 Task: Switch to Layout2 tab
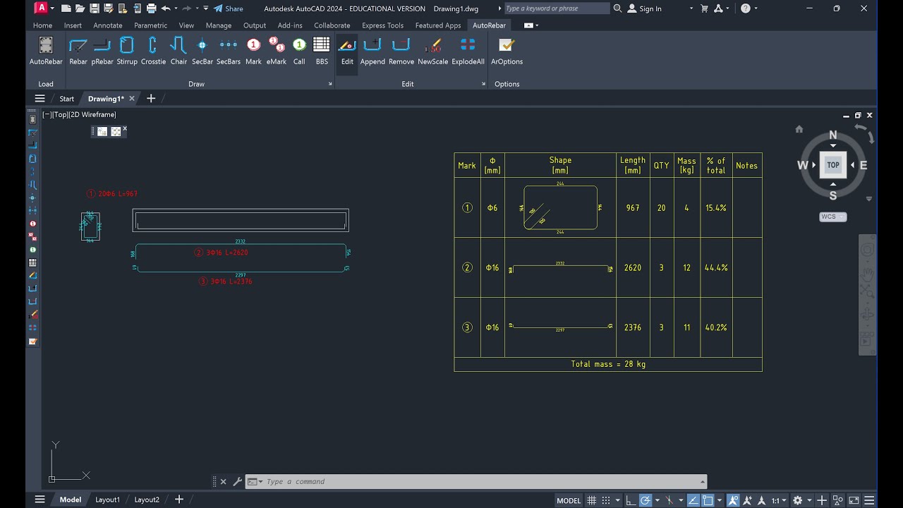click(147, 500)
